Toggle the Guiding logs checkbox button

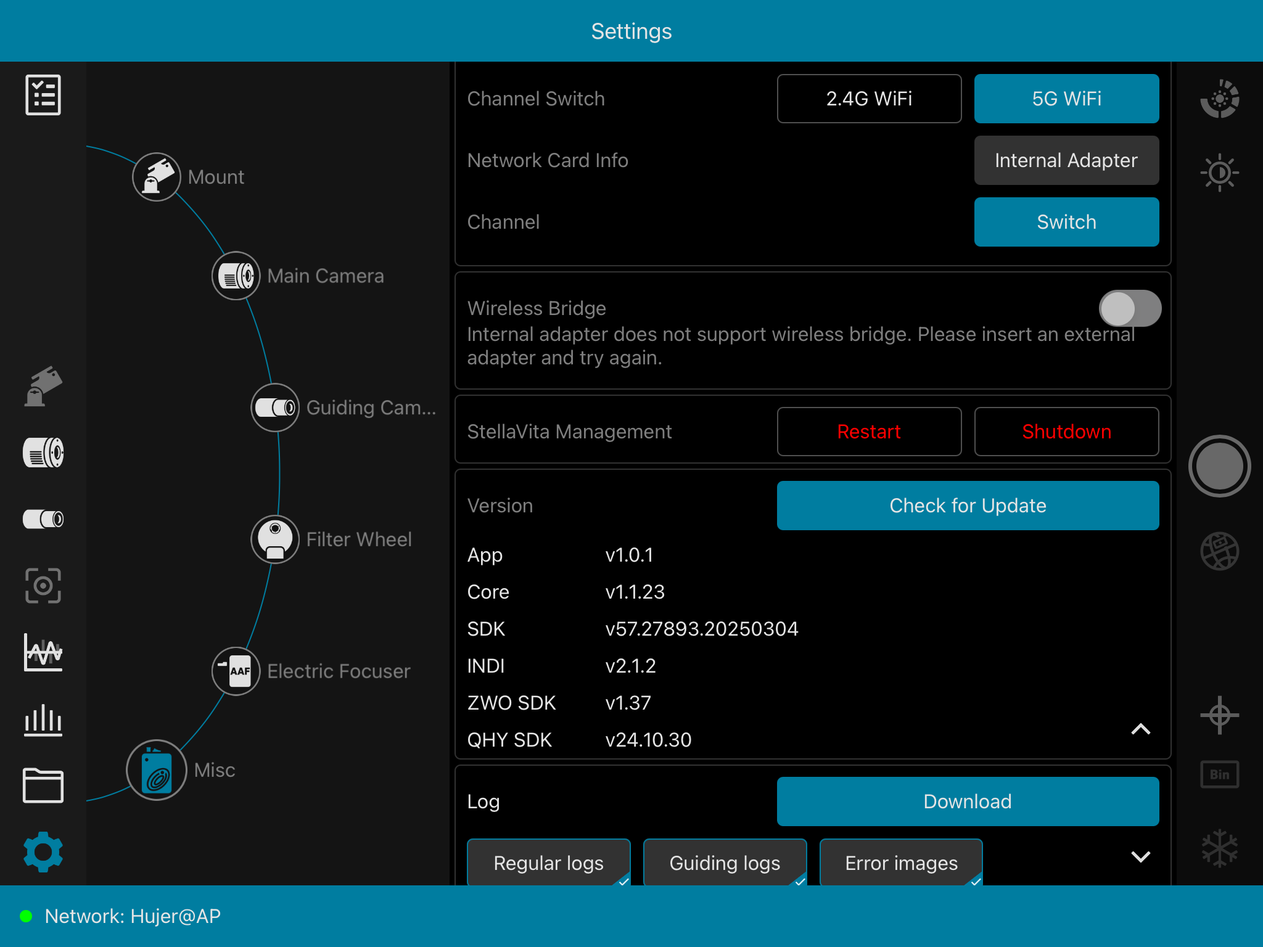tap(725, 863)
